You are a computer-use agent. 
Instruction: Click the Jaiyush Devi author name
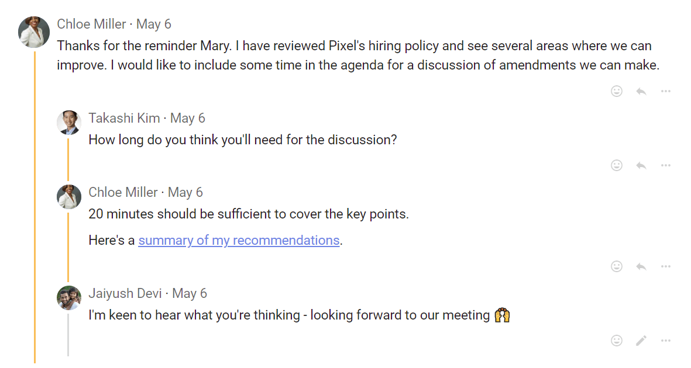[x=125, y=293]
